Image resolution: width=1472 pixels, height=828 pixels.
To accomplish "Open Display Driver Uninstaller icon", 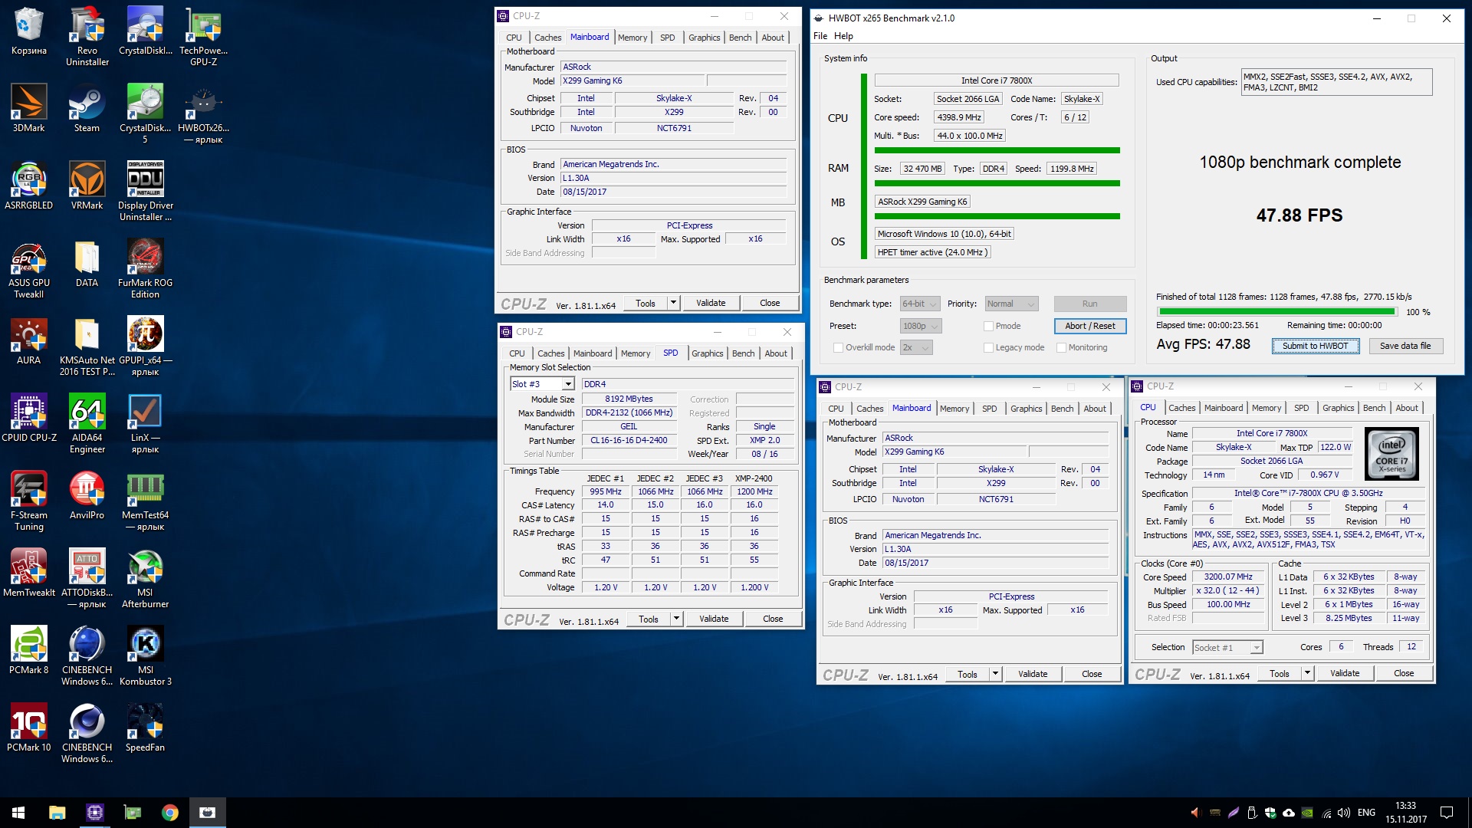I will (x=145, y=192).
